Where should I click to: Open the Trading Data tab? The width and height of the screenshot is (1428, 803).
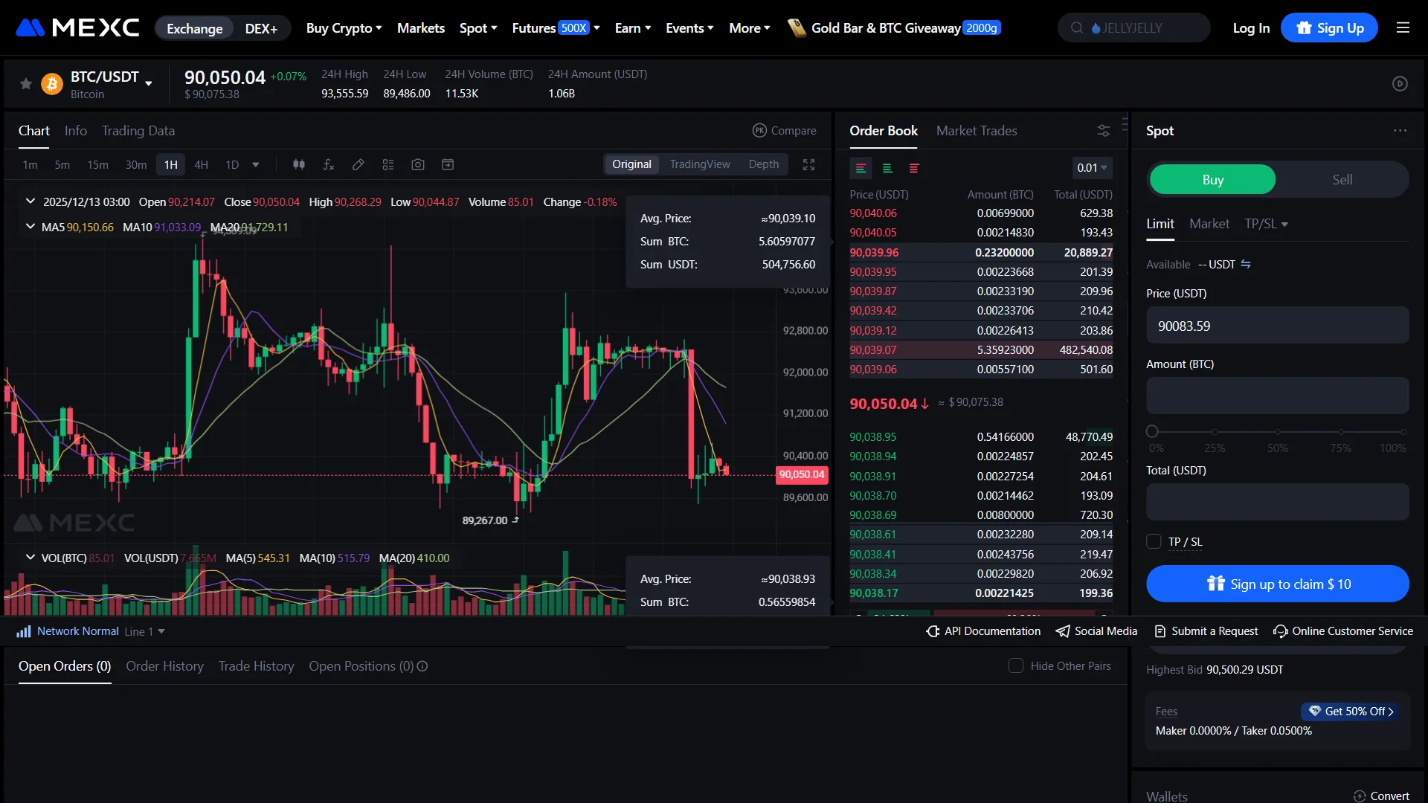138,131
